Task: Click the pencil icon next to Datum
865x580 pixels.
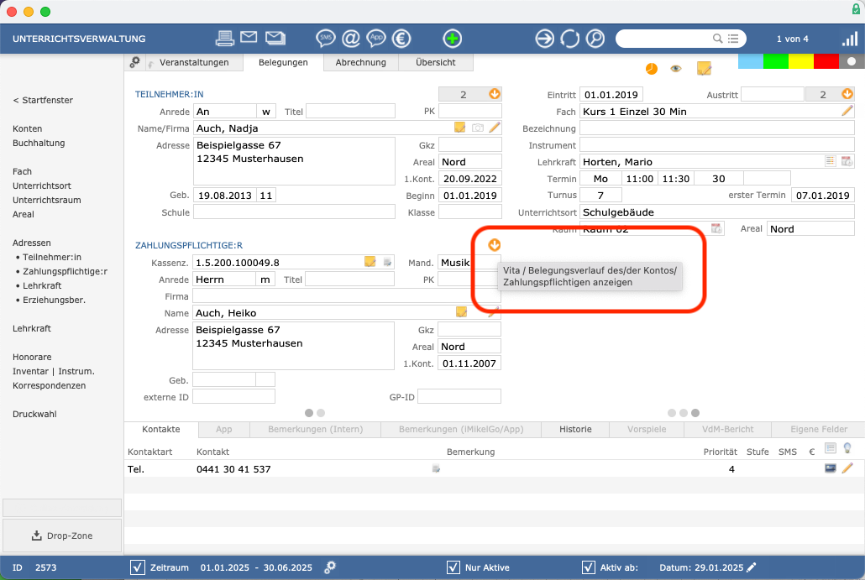Action: (752, 567)
